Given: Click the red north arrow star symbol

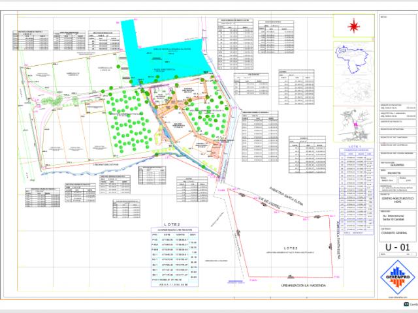Looking at the screenshot, I should 354,26.
